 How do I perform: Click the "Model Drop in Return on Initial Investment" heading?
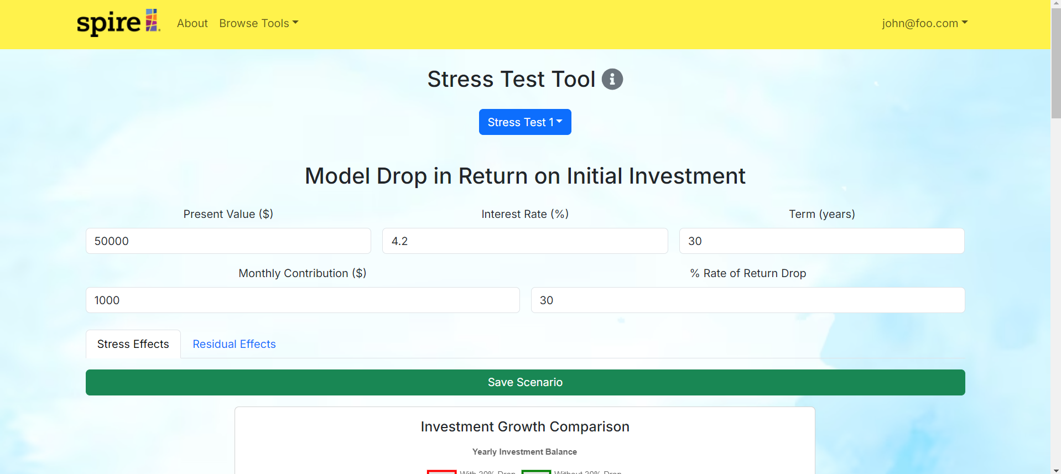coord(525,176)
